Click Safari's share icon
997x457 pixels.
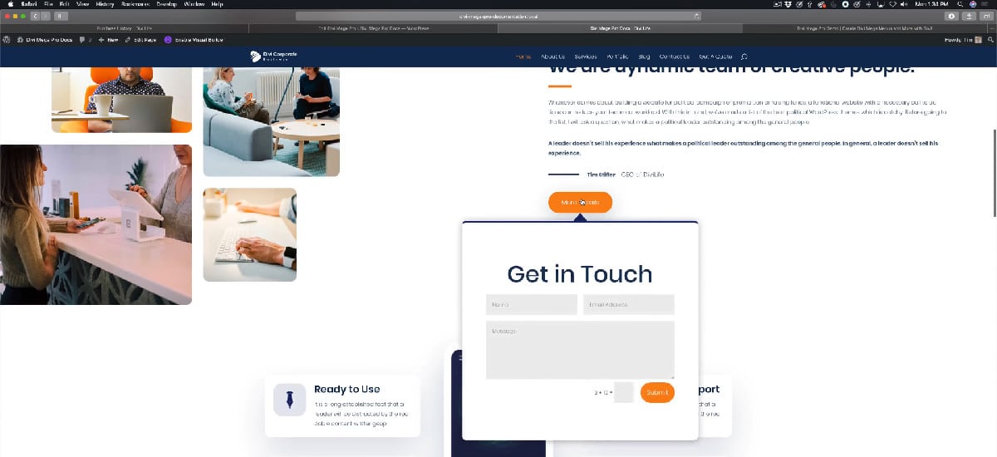coord(969,16)
